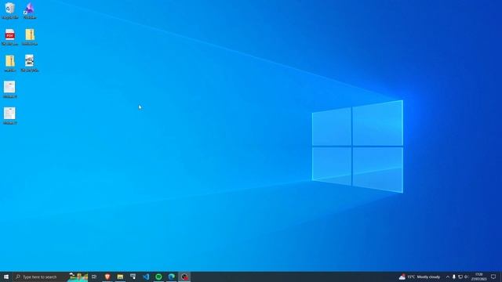Select the document thumbnail directly below the zip folder
The height and width of the screenshot is (282, 502).
pyautogui.click(x=9, y=89)
